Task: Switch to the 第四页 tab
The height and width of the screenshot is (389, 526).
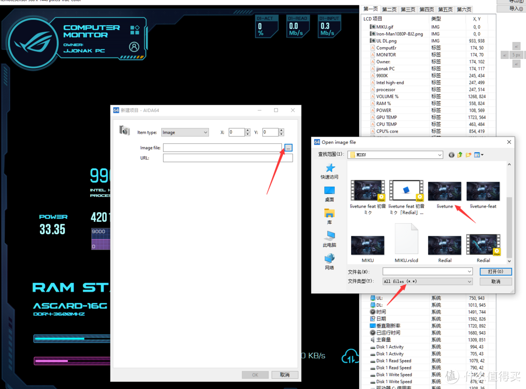Action: 426,10
